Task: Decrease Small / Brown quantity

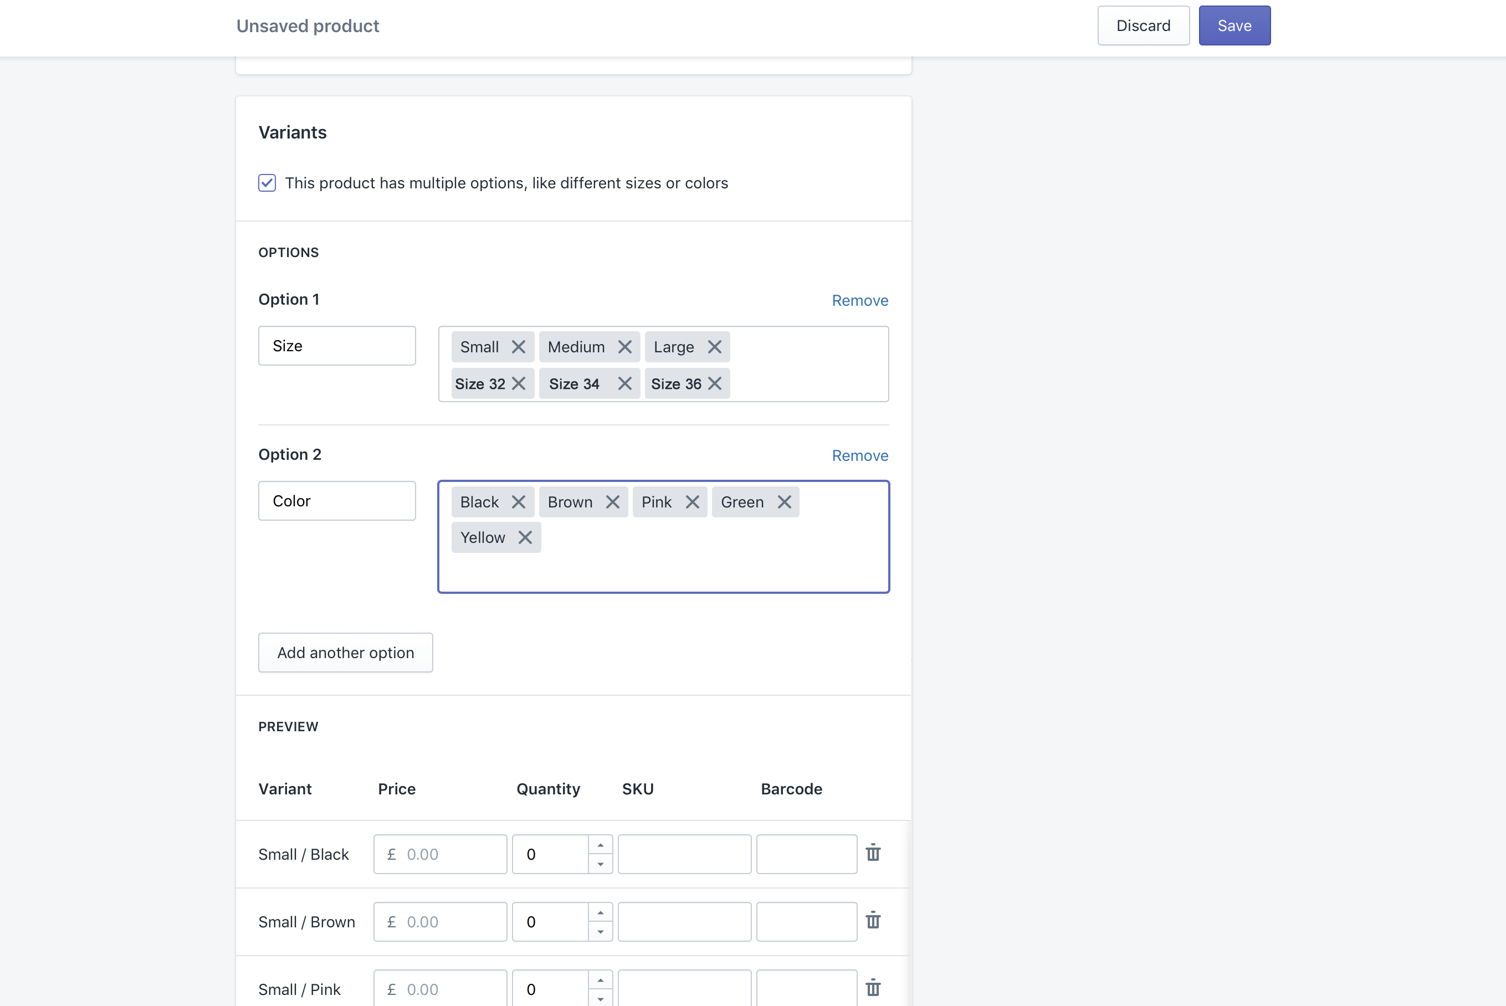Action: [x=600, y=932]
